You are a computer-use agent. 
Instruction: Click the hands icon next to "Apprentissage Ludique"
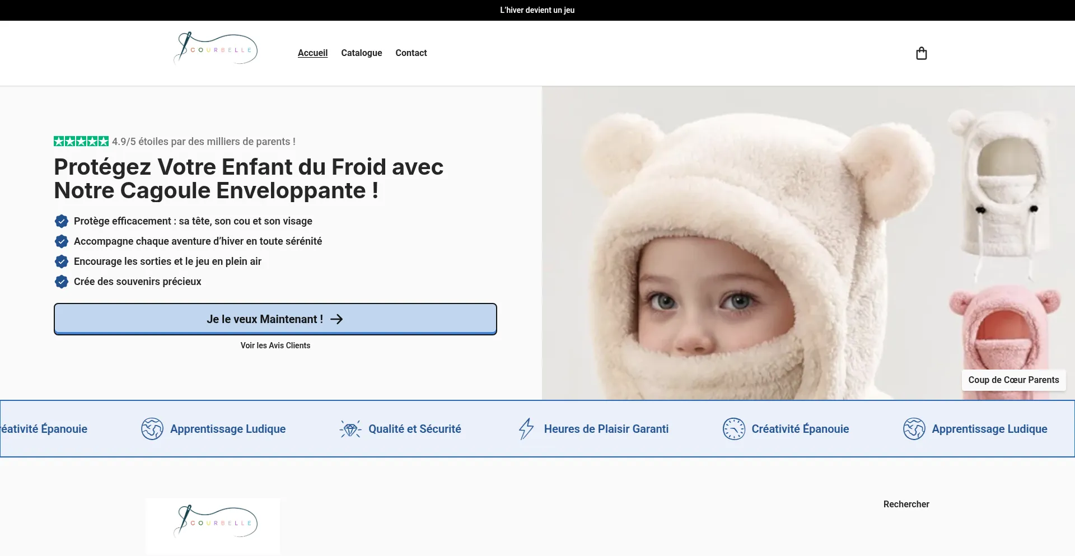click(151, 428)
